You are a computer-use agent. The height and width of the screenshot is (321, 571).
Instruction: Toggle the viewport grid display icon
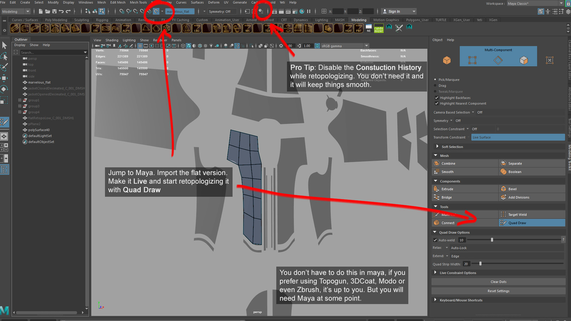(140, 46)
